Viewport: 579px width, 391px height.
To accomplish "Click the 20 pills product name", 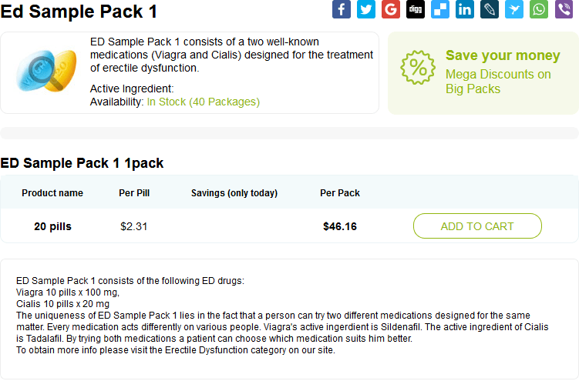I will (52, 226).
